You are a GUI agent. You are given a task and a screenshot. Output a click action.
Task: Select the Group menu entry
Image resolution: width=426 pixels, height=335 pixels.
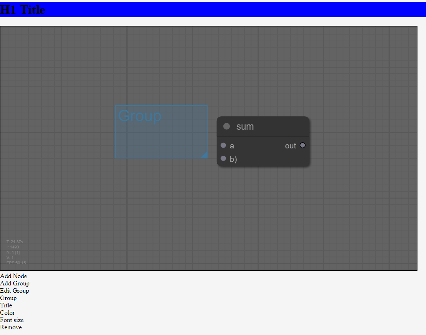pyautogui.click(x=8, y=298)
